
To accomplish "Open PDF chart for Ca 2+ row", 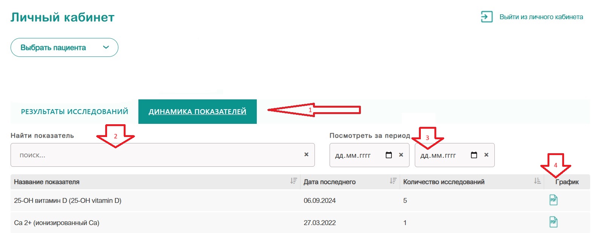I will pos(553,222).
